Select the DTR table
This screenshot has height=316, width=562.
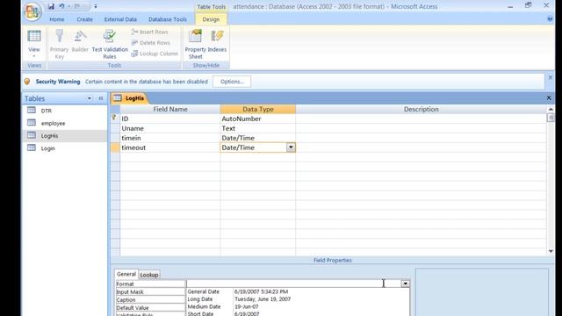[x=64, y=111]
